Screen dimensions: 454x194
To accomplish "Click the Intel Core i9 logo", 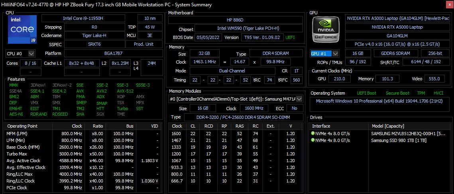I will pyautogui.click(x=22, y=30).
